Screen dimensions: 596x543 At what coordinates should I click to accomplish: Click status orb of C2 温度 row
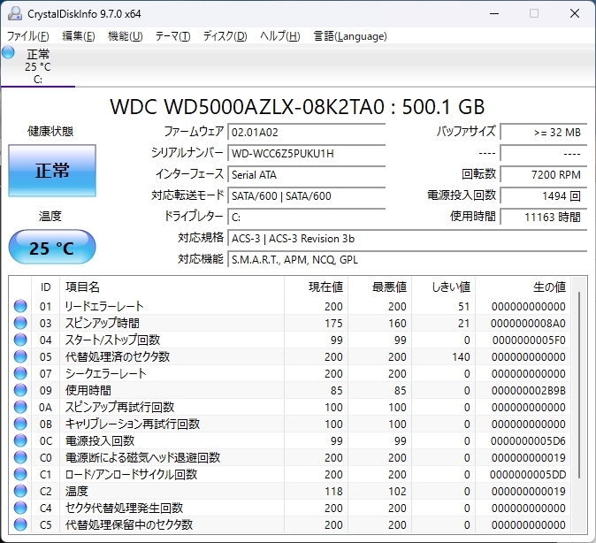coord(20,491)
